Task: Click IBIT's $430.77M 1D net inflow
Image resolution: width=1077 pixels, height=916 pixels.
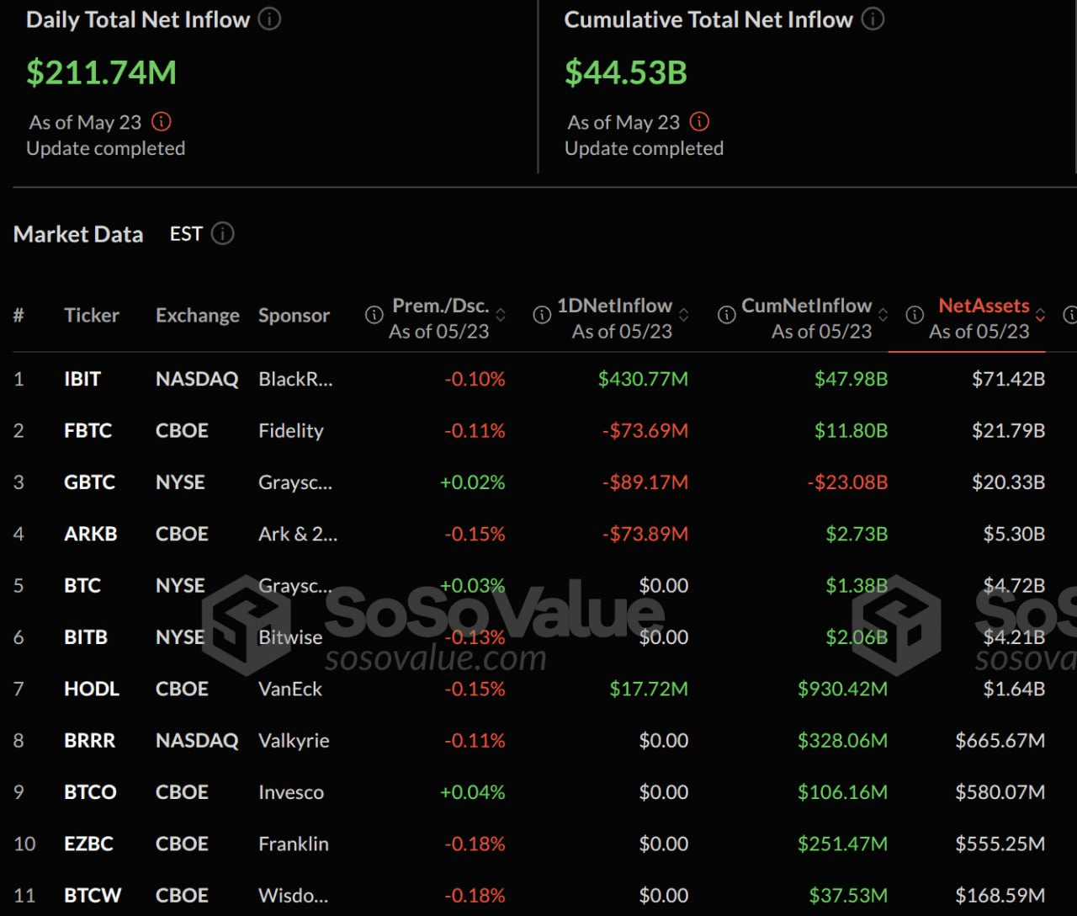Action: (x=643, y=379)
